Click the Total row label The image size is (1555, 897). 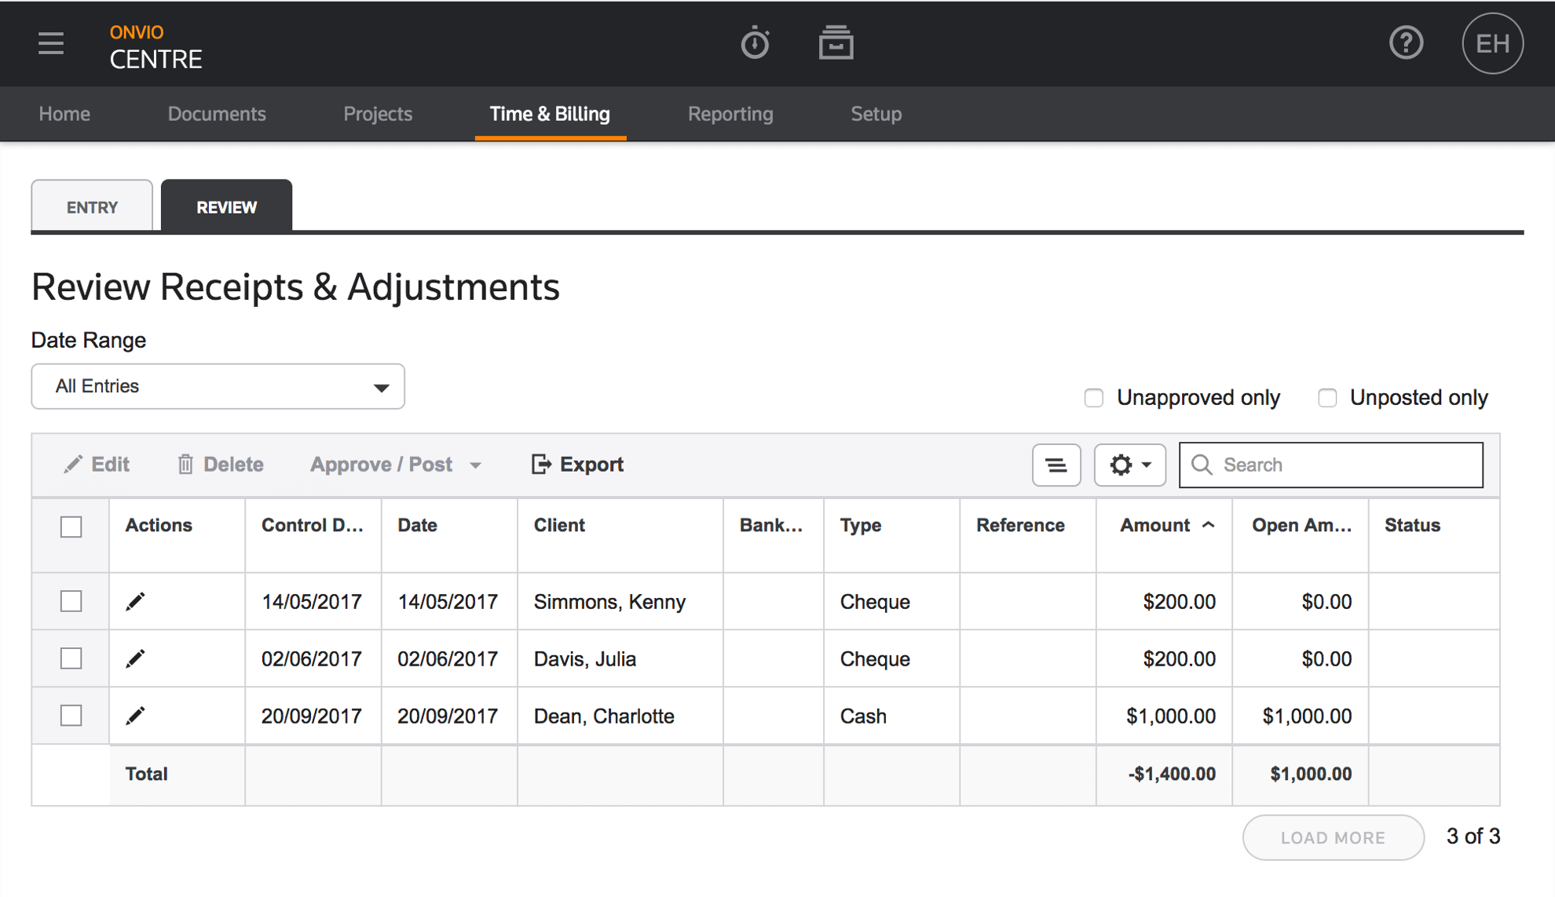146,774
